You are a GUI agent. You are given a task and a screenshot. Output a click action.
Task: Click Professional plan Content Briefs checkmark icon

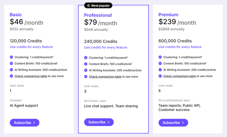point(86,64)
